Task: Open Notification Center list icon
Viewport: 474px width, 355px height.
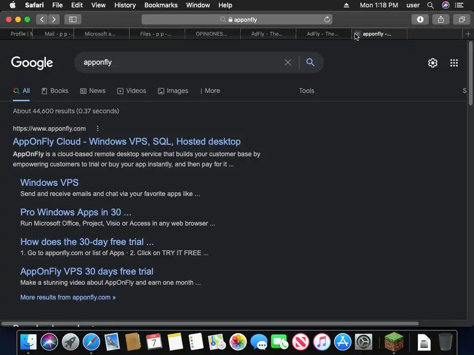Action: point(459,5)
